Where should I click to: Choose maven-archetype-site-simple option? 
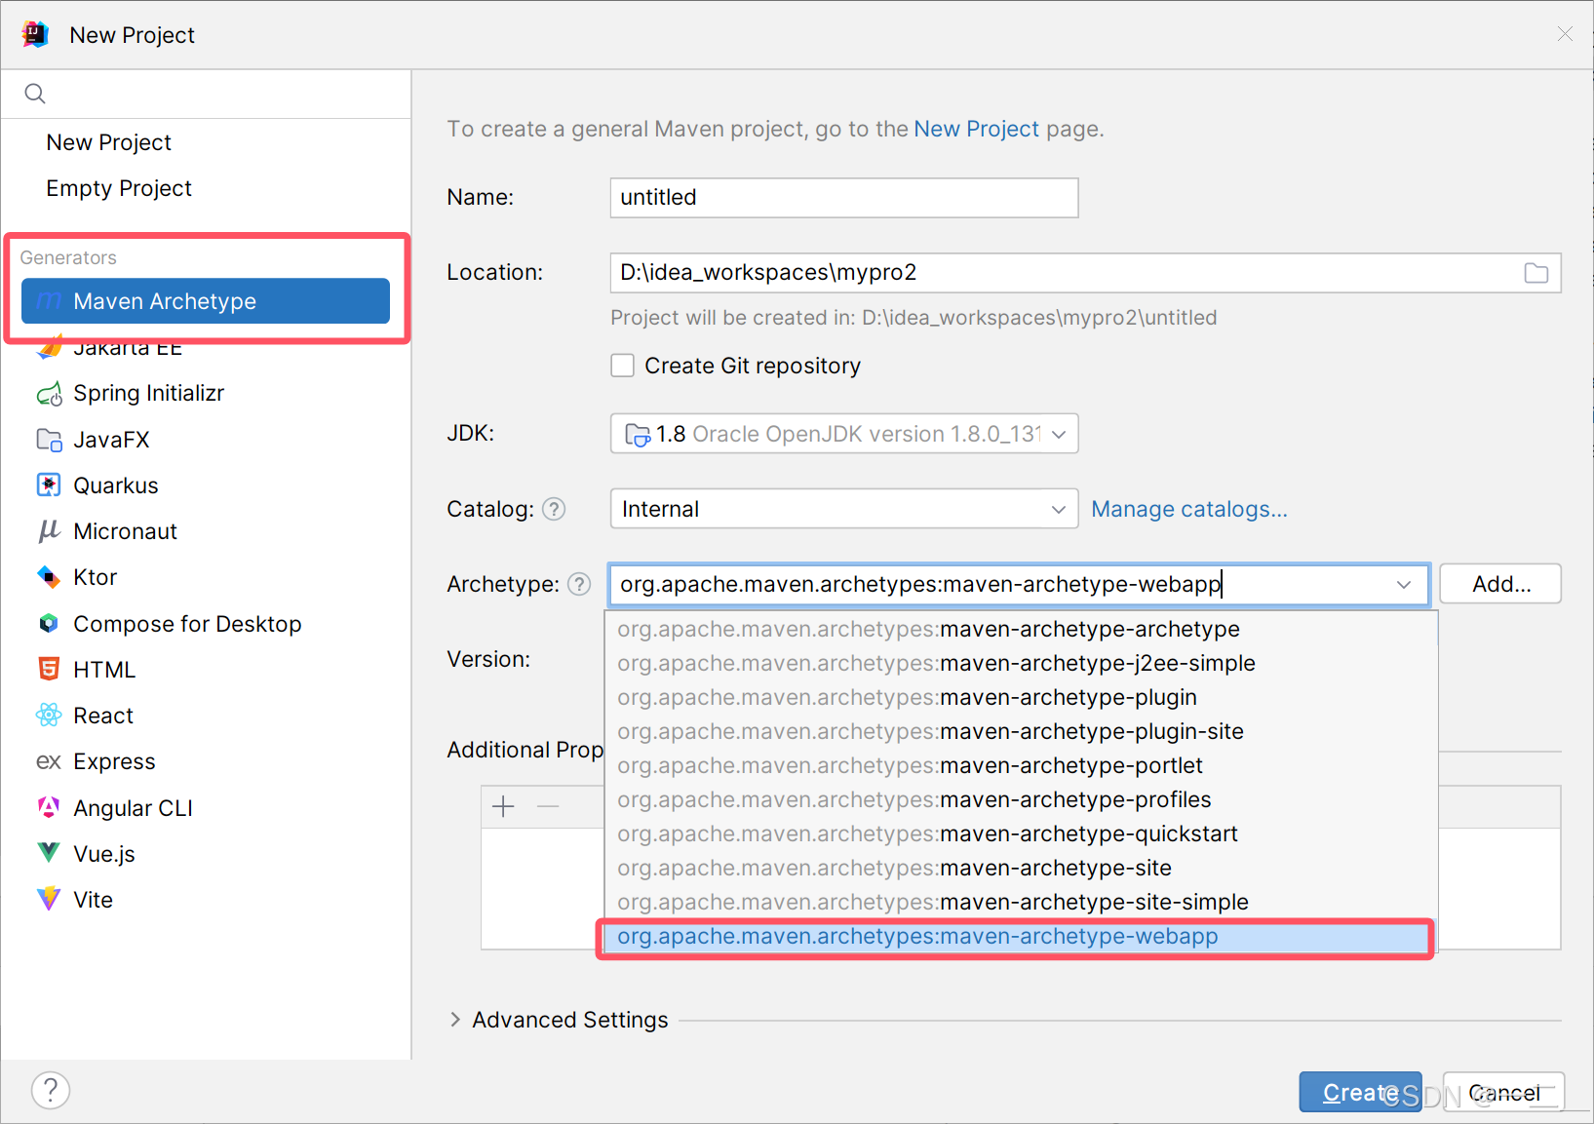click(x=1021, y=902)
